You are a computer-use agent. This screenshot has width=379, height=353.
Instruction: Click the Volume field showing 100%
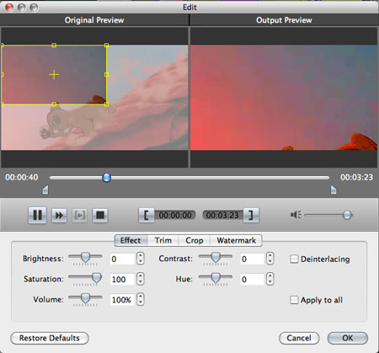coord(122,300)
